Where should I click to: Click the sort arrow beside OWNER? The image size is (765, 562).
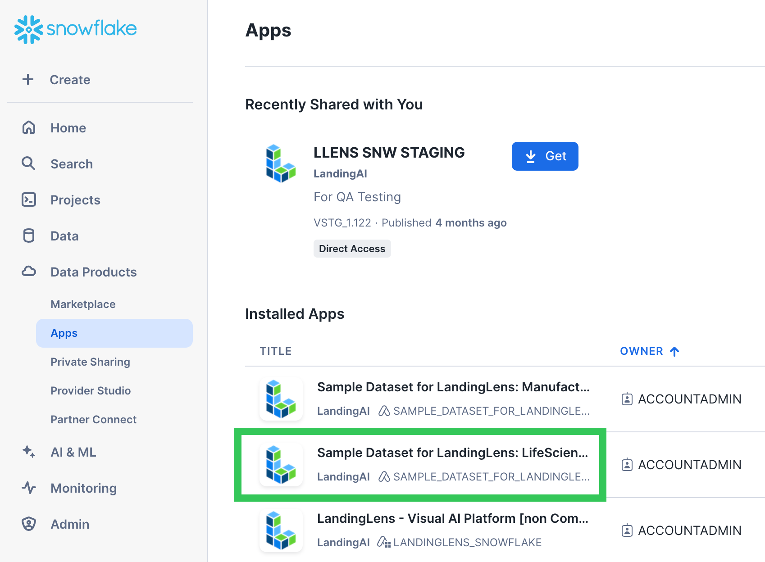[674, 351]
